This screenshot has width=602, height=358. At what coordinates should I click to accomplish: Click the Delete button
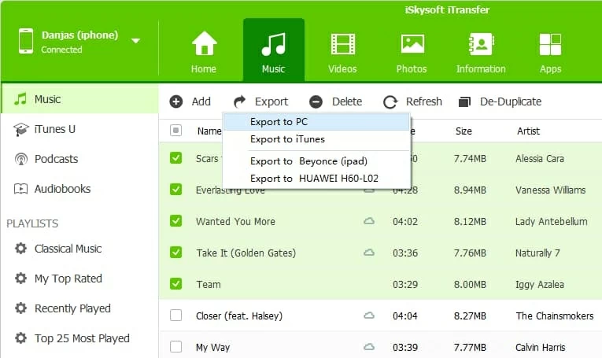[x=336, y=101]
